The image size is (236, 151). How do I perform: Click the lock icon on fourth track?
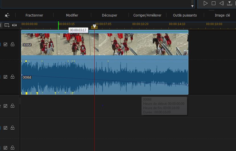coord(13,128)
